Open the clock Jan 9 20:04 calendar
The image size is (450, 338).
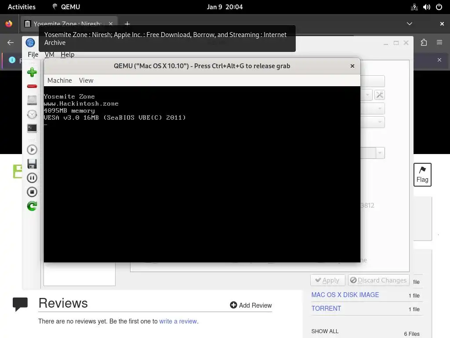click(225, 7)
